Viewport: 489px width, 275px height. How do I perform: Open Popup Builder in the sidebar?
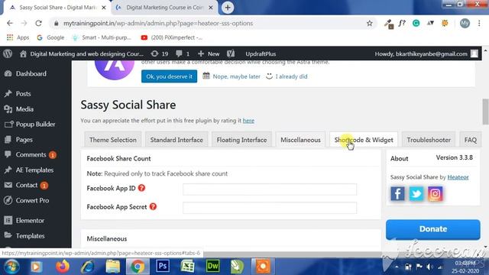coord(36,124)
